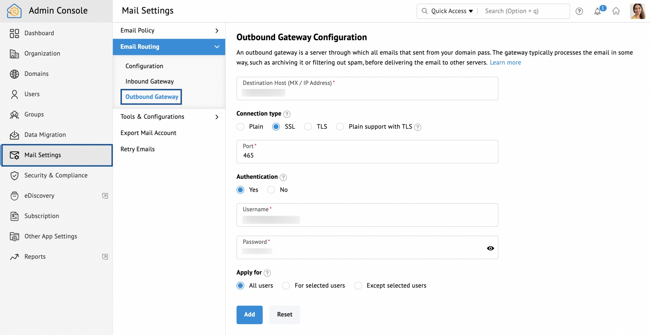The height and width of the screenshot is (335, 650).
Task: Open Retry Emails in mail settings
Action: [137, 149]
